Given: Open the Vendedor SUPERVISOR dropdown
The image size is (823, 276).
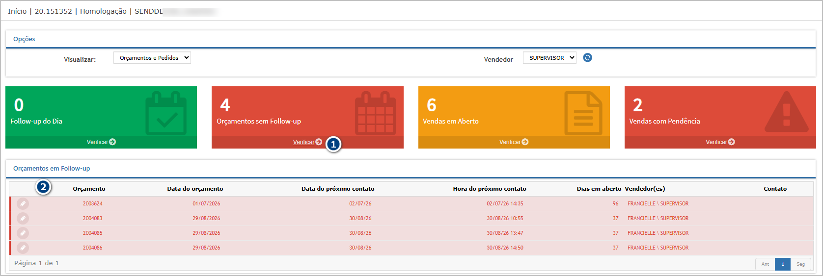Looking at the screenshot, I should tap(549, 58).
